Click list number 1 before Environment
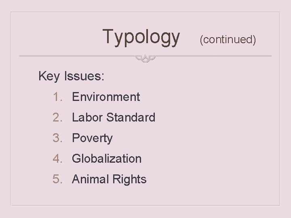The height and width of the screenshot is (218, 291). click(x=57, y=97)
